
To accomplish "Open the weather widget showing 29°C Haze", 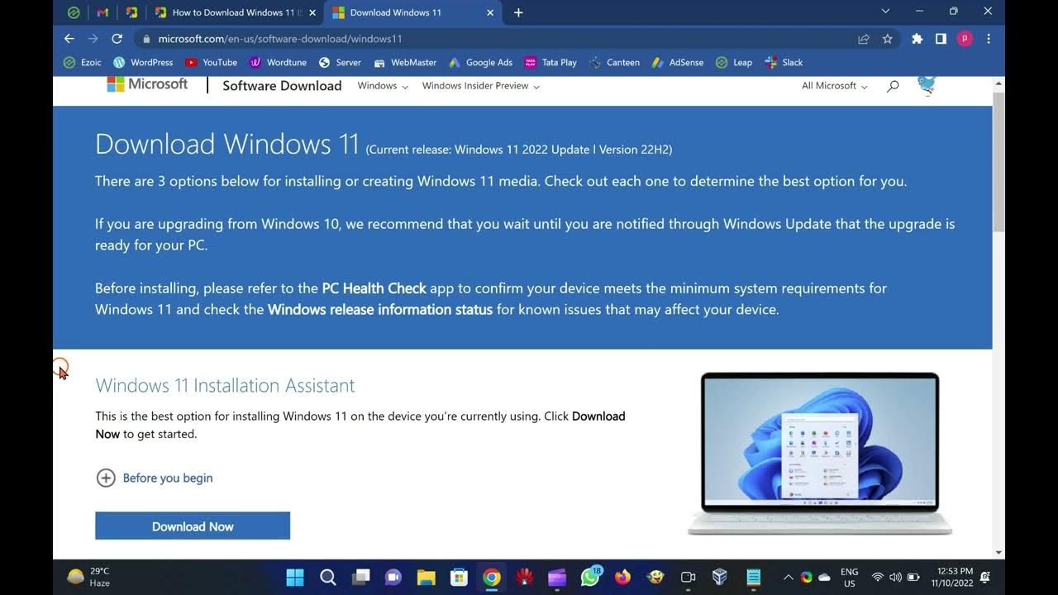I will (89, 577).
